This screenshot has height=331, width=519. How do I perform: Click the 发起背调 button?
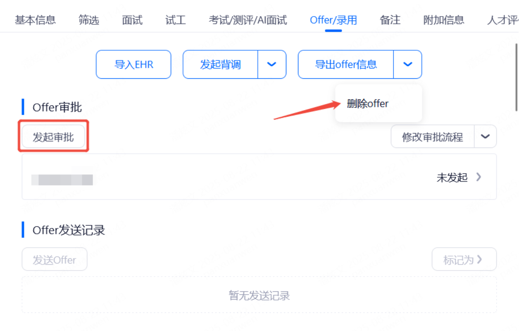coord(221,64)
